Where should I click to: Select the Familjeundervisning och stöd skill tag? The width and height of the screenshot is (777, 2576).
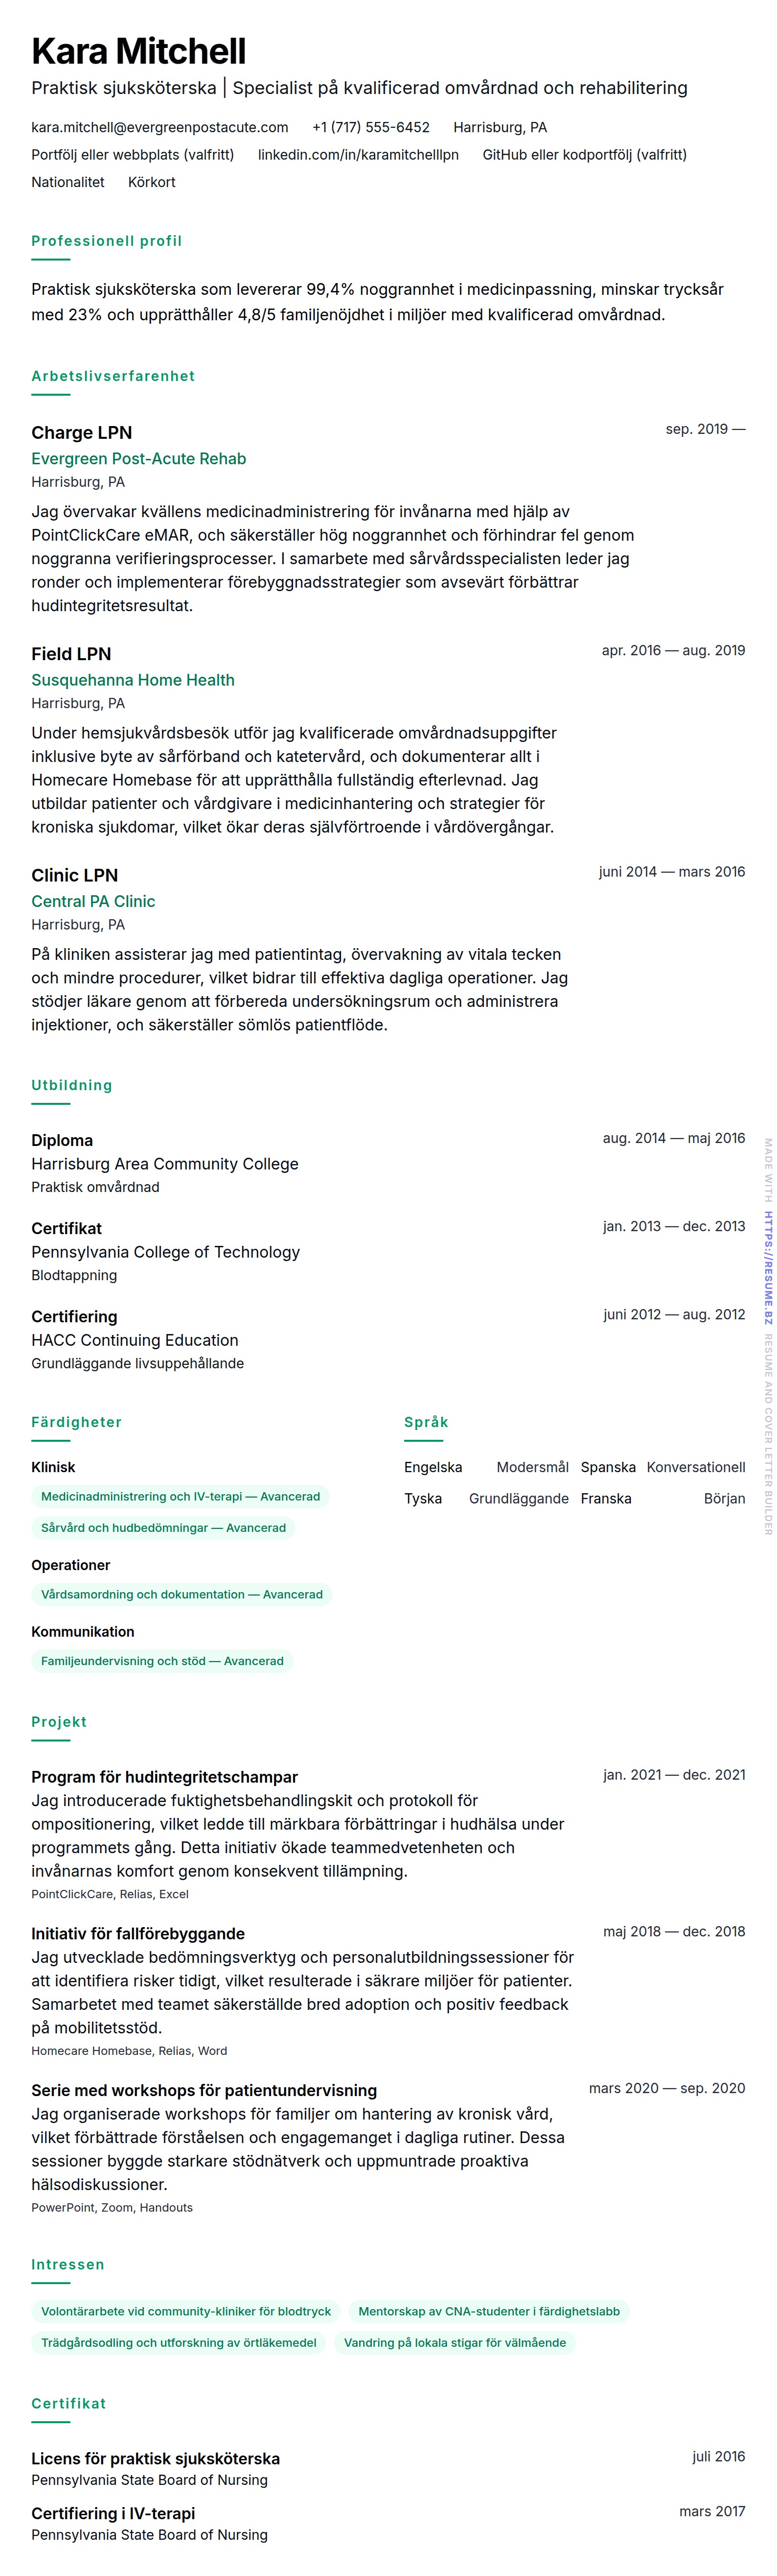[162, 1661]
